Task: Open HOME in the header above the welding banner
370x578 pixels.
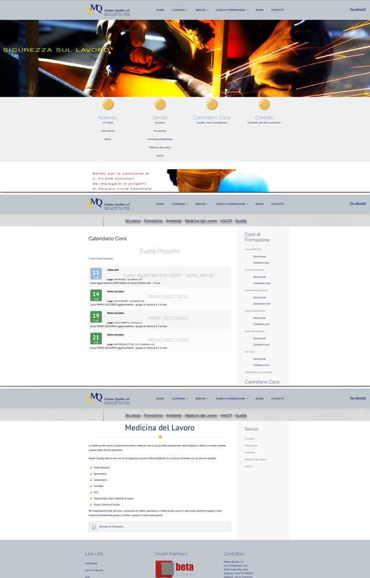Action: 160,10
